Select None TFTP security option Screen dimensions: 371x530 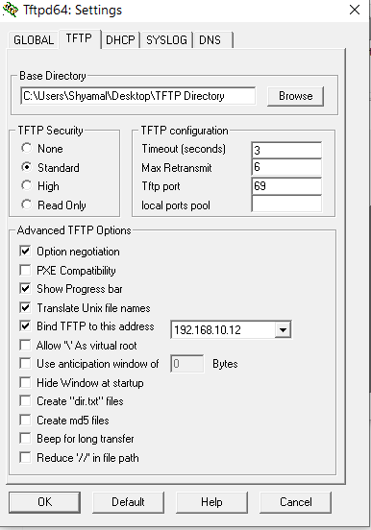(x=26, y=148)
